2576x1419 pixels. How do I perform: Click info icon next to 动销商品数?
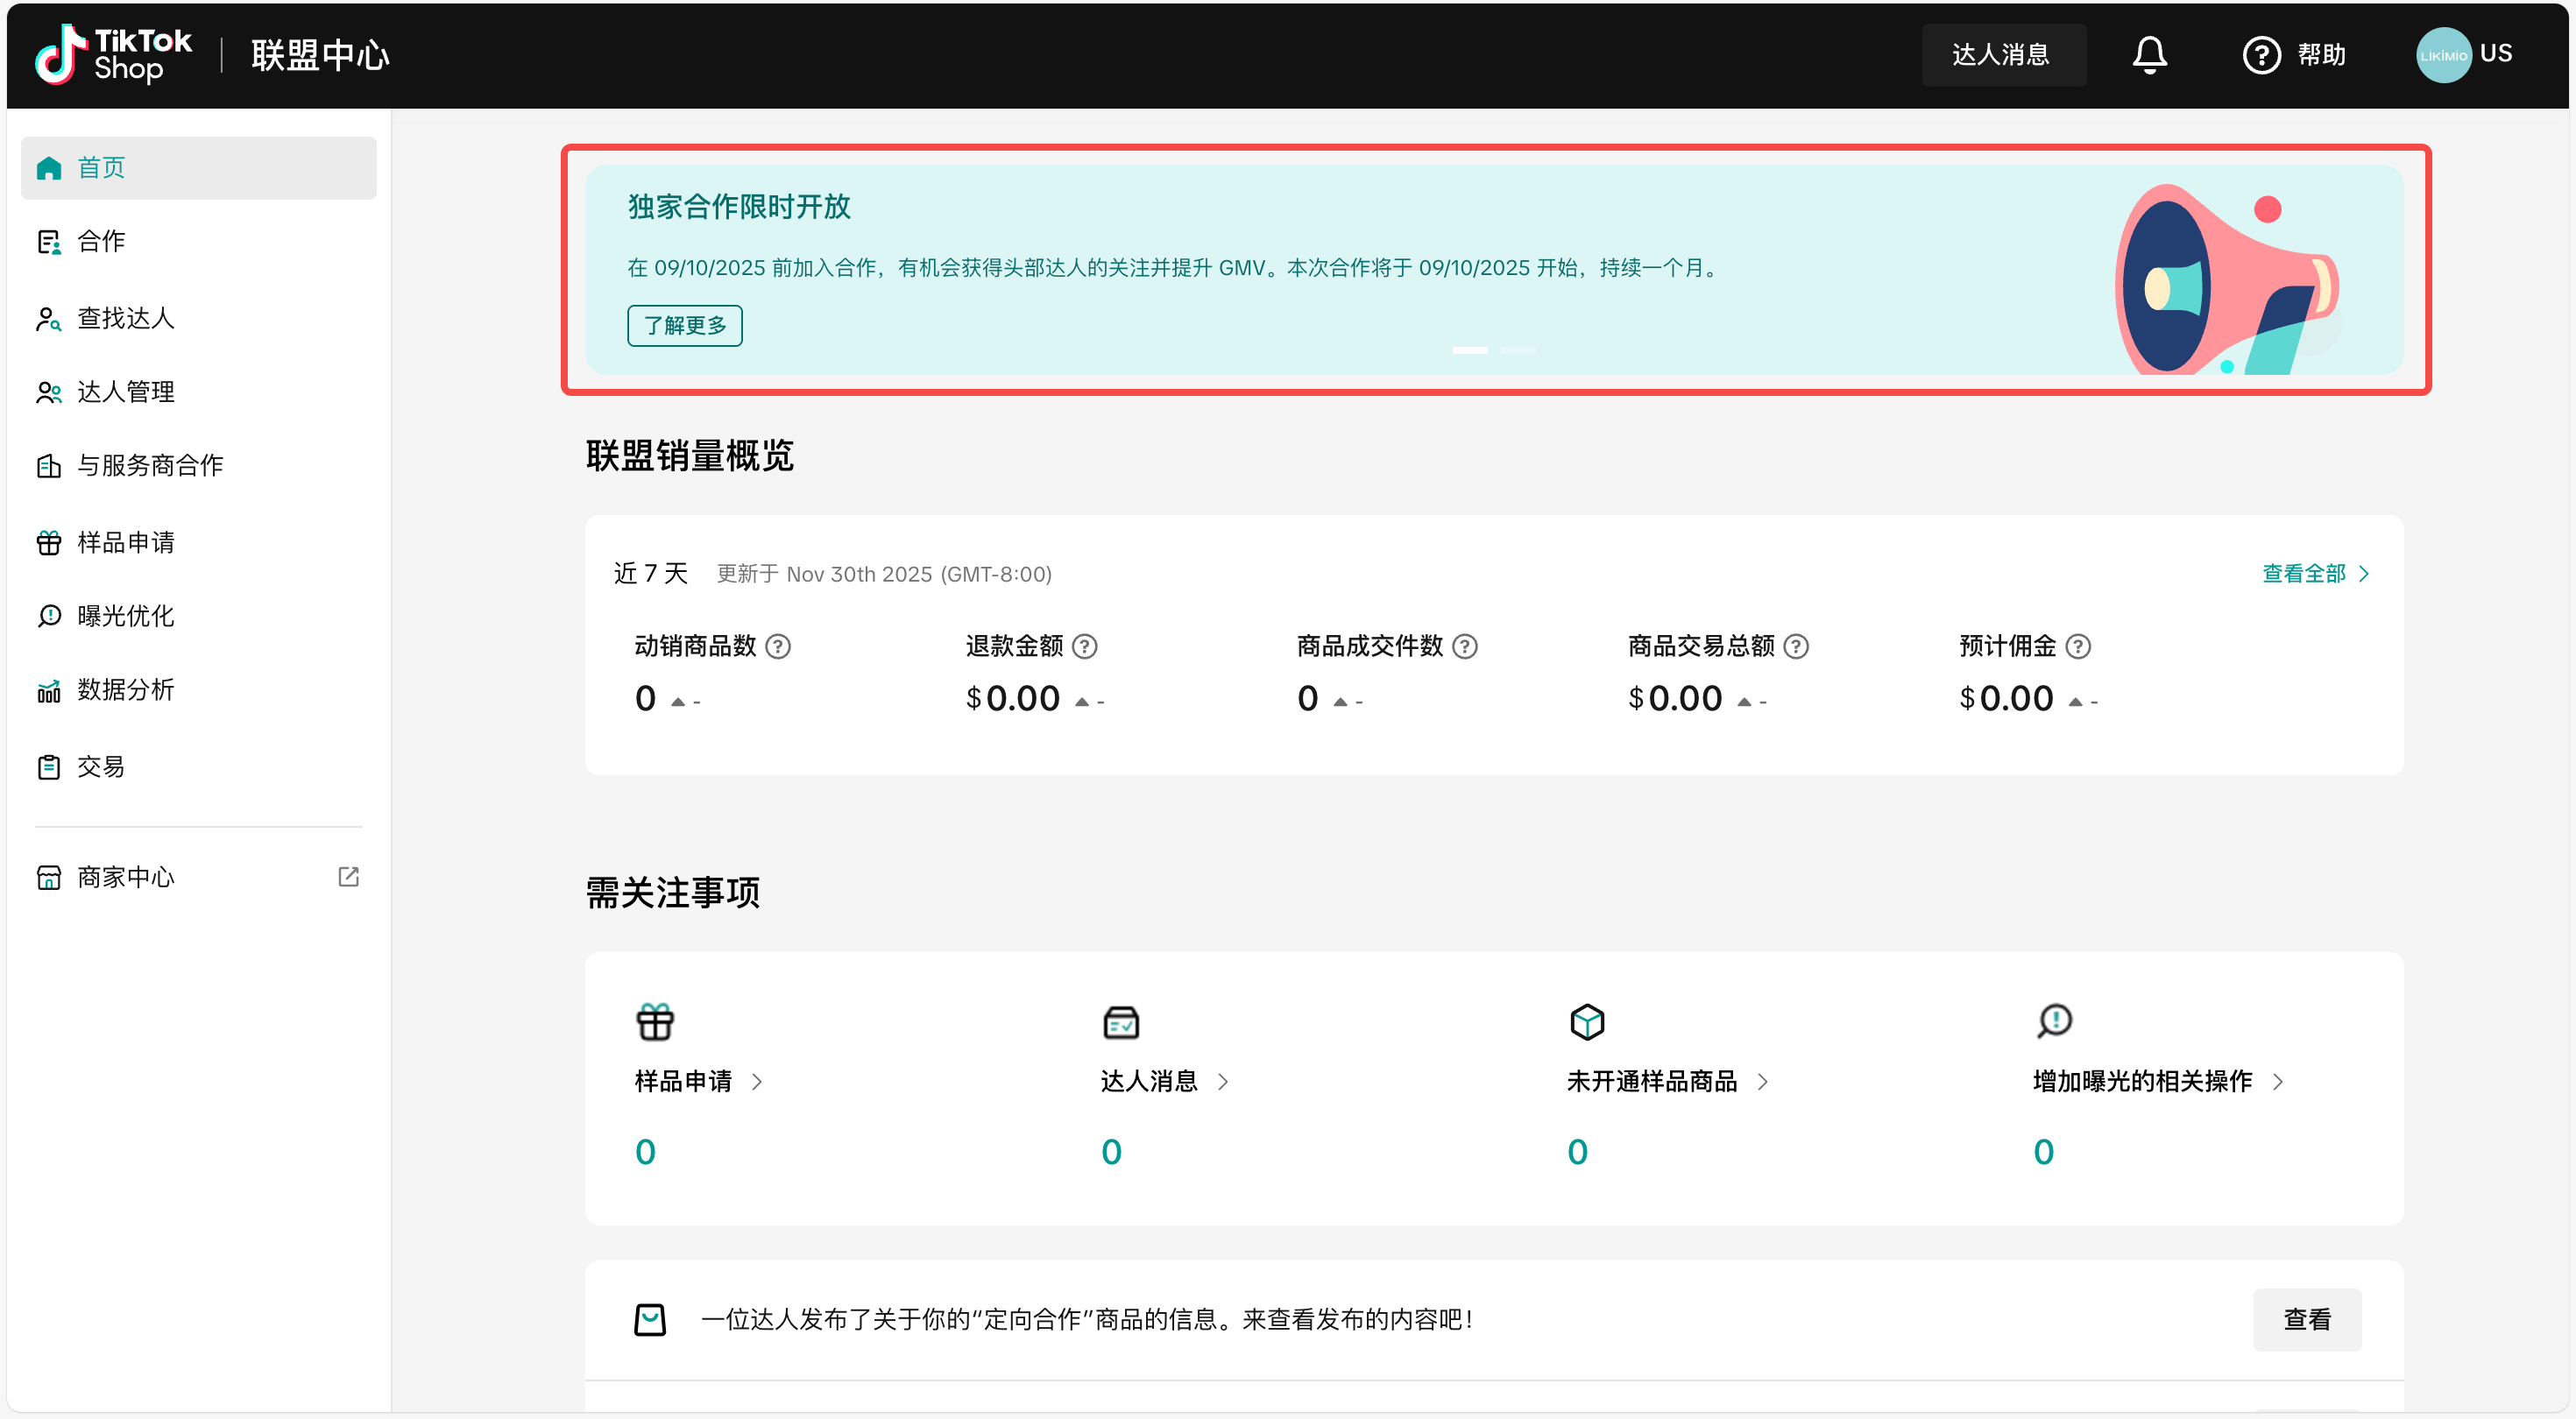coord(777,647)
